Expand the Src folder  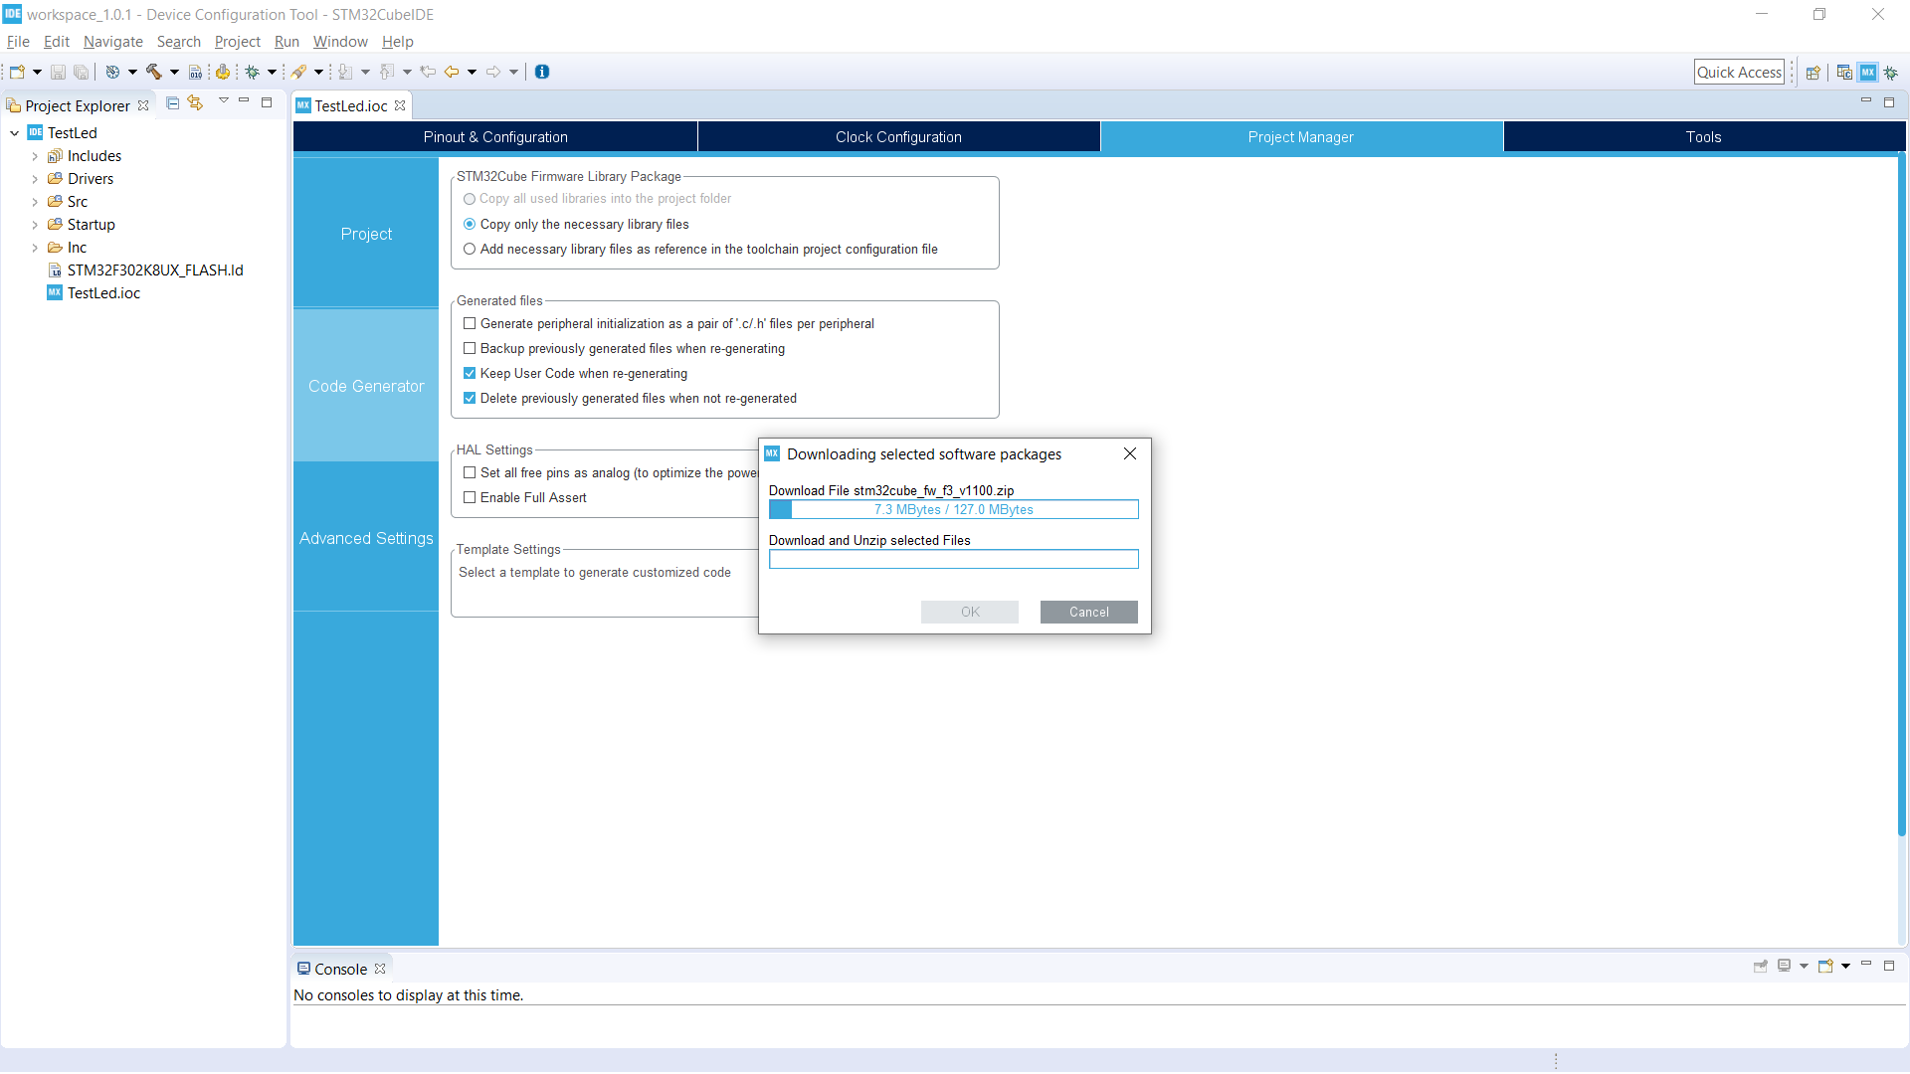coord(35,202)
